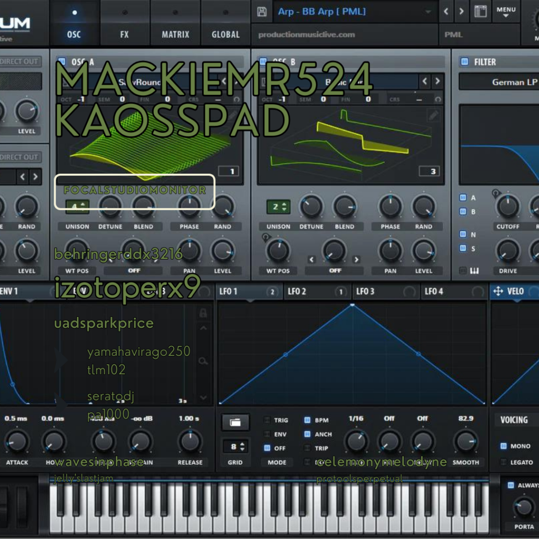Click the floppy disk save preset icon
Image resolution: width=539 pixels, height=539 pixels.
262,12
